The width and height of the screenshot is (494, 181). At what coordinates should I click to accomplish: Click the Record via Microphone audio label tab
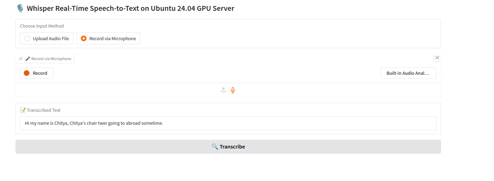point(51,59)
